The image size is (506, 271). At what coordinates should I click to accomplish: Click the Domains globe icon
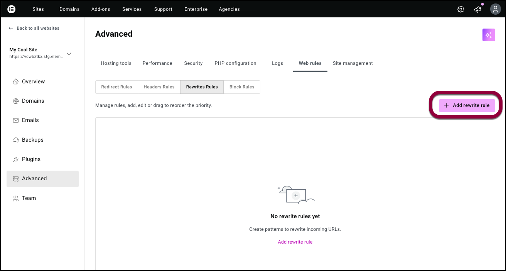pyautogui.click(x=16, y=101)
